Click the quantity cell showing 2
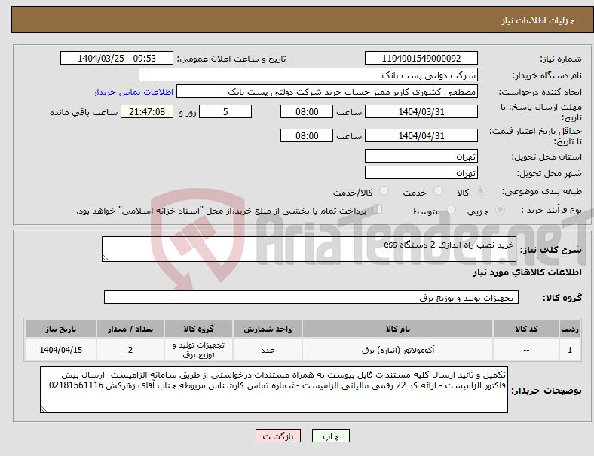The height and width of the screenshot is (456, 594). [x=130, y=350]
